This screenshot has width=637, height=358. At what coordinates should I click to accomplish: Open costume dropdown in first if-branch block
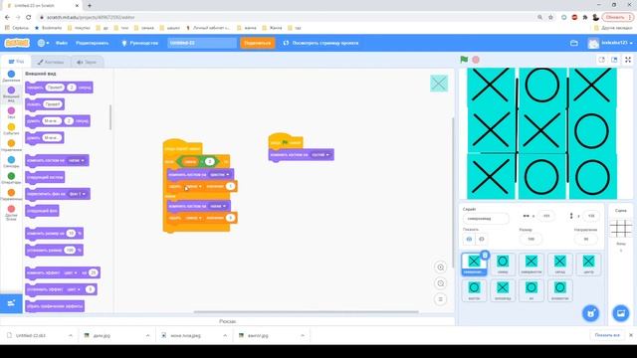coord(220,174)
